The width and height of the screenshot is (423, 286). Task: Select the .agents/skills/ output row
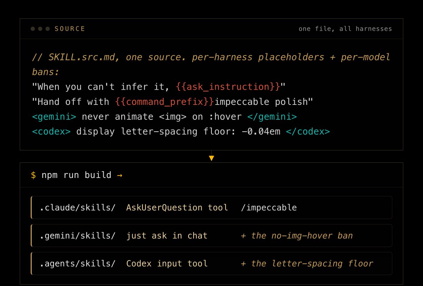[x=211, y=263]
